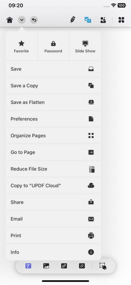The image size is (131, 285).
Task: Select the highlighter annotation tool
Action: tap(73, 20)
